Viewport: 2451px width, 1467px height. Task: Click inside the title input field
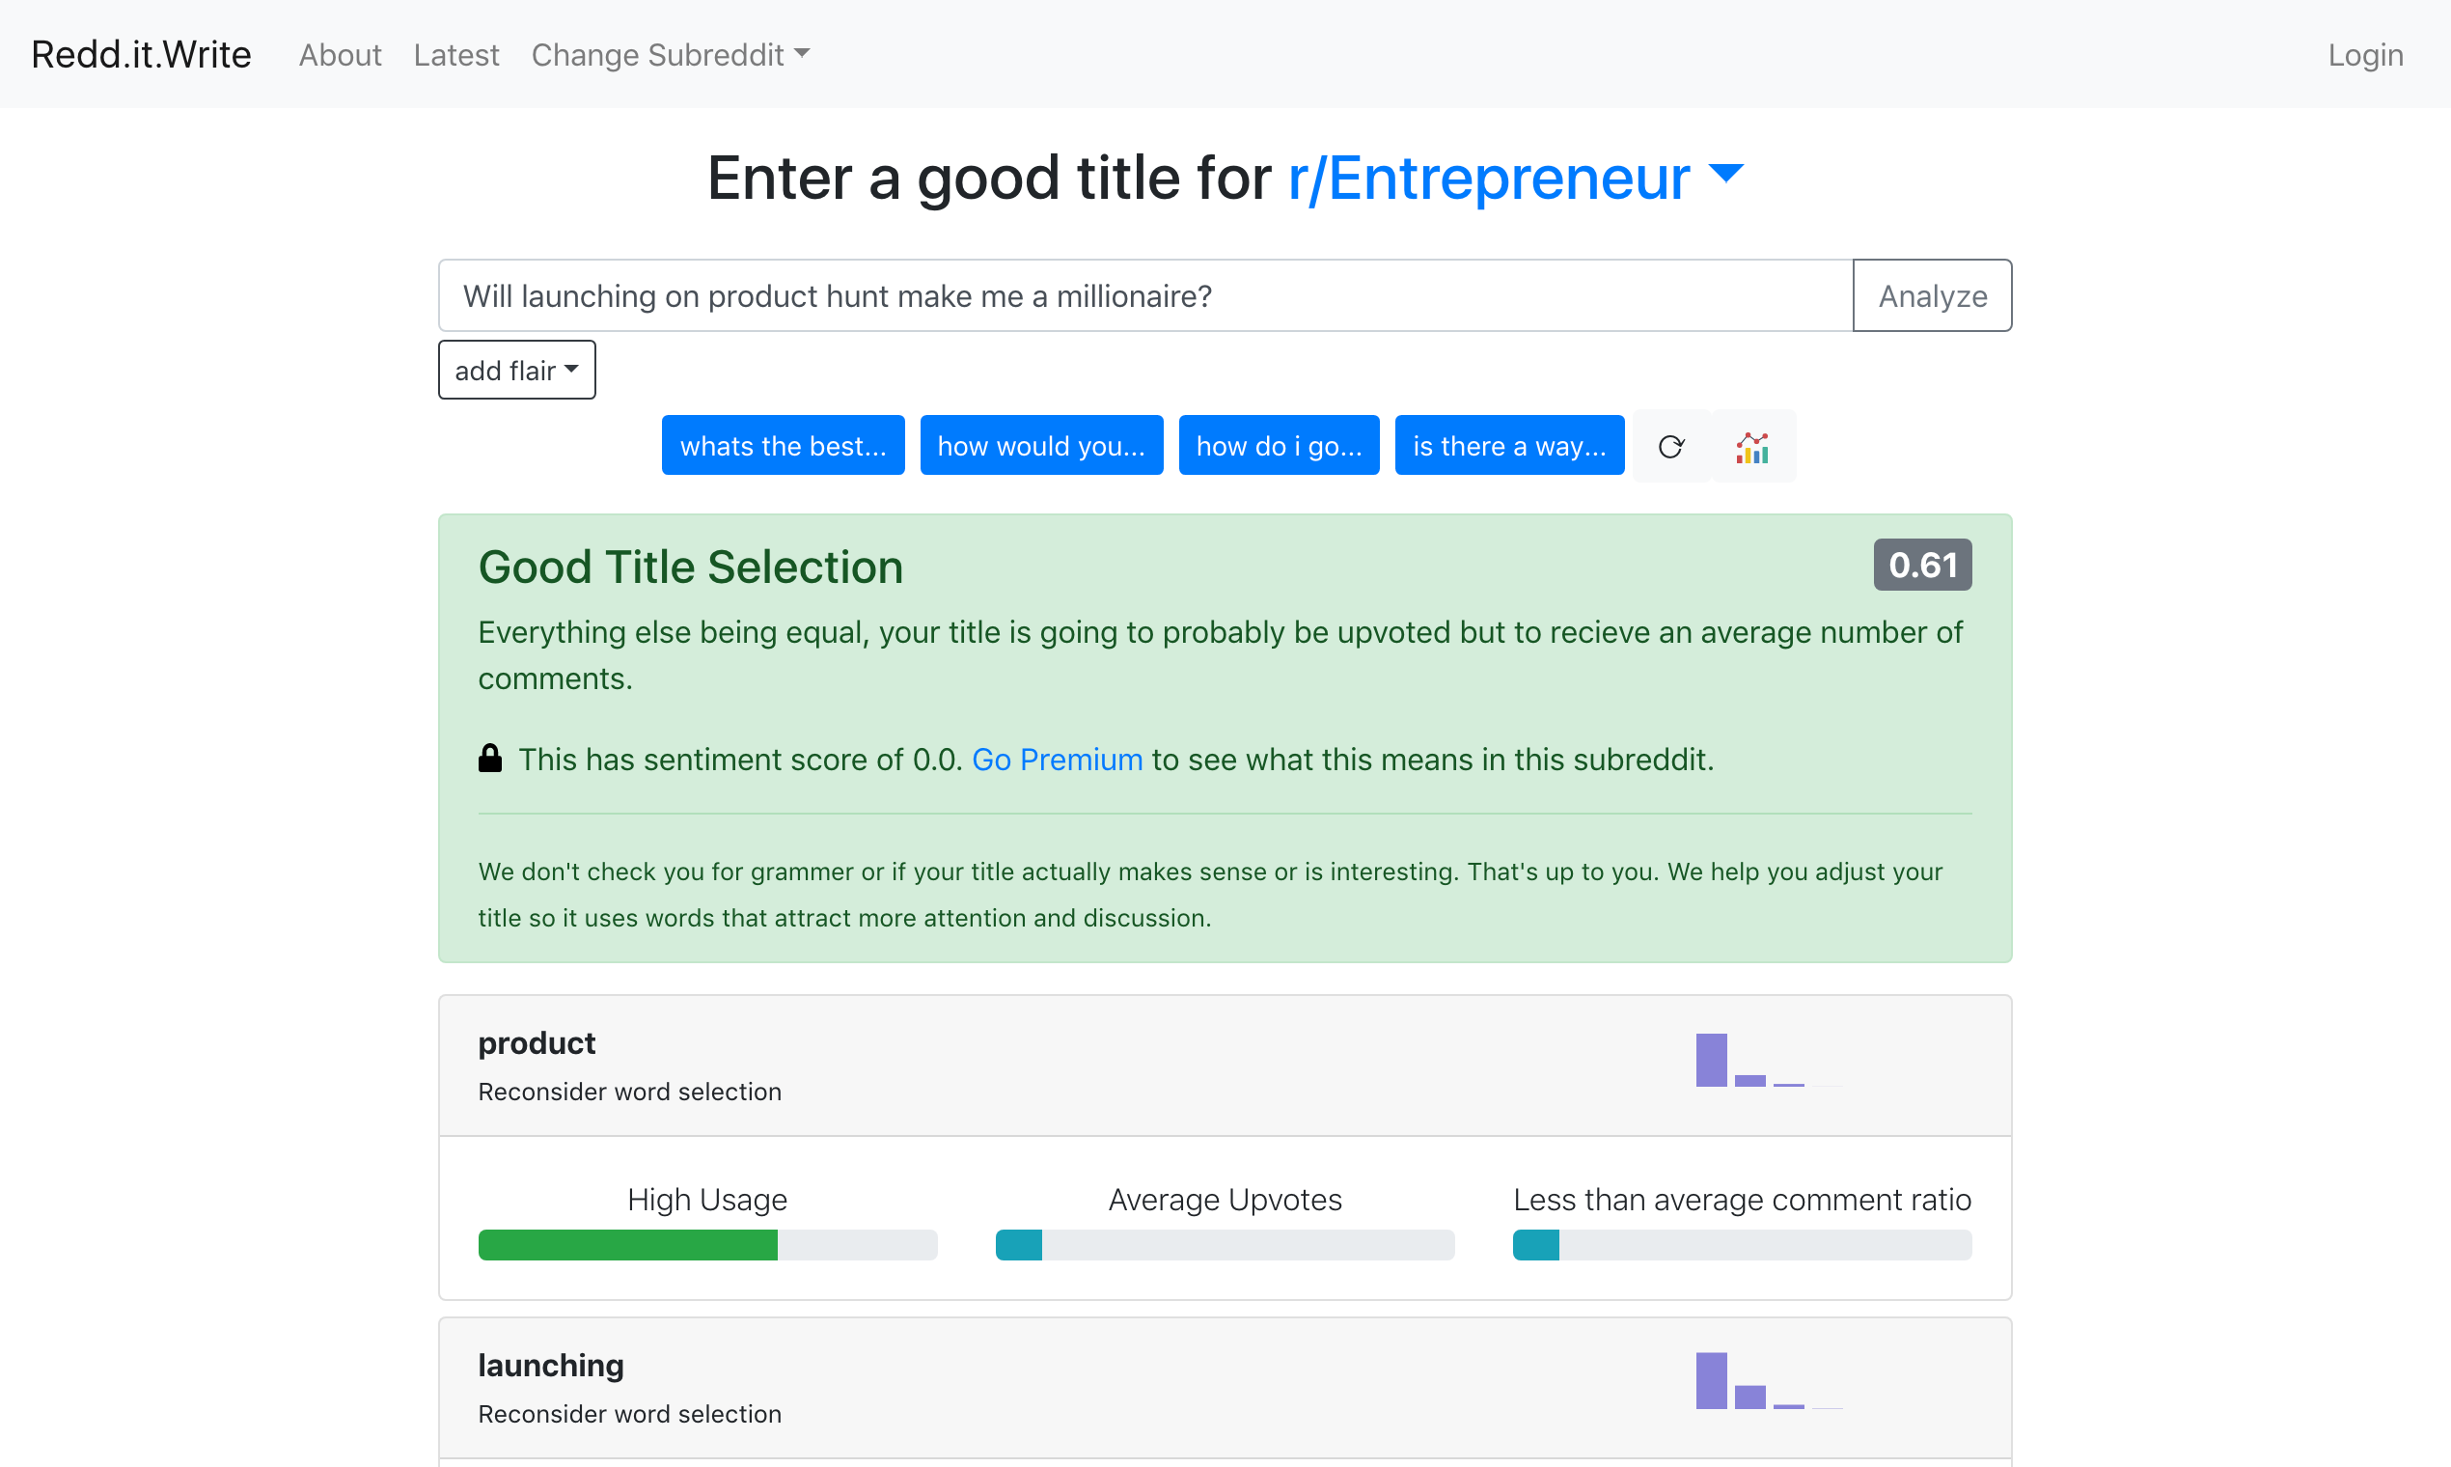click(1145, 295)
